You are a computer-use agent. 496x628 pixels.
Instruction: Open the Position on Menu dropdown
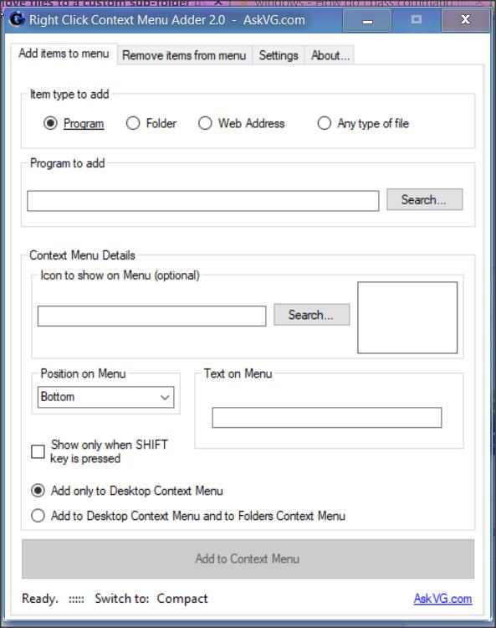tap(106, 397)
